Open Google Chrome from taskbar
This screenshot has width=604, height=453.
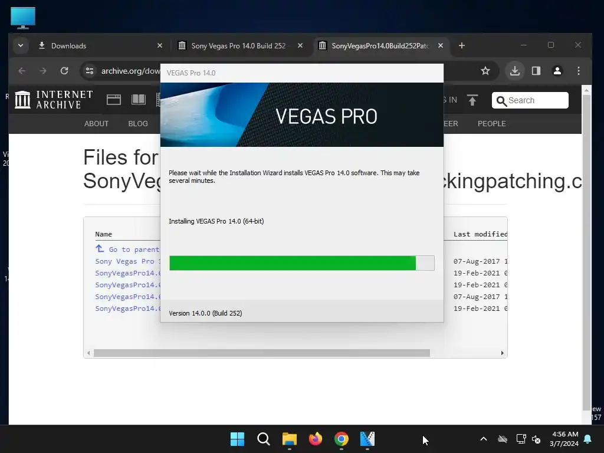(342, 439)
